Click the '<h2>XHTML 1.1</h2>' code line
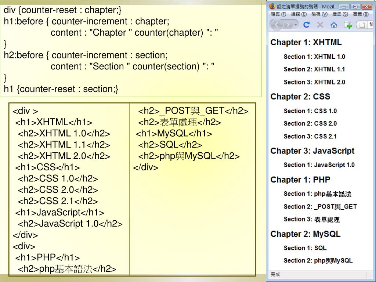 click(64, 145)
